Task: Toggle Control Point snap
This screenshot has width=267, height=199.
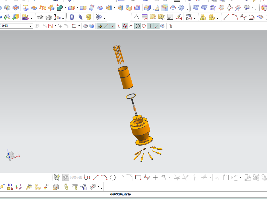Action: [119, 26]
